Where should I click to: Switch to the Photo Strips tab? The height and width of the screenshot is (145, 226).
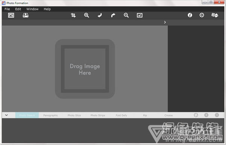click(98, 115)
